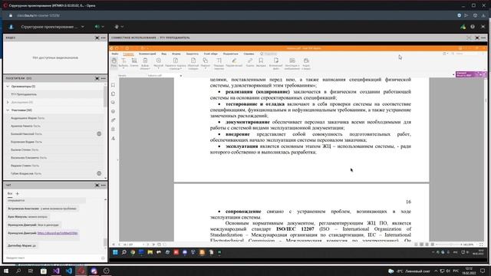The width and height of the screenshot is (491, 276).
Task: Click the file attachment tool in ribbon
Action: [x=276, y=63]
